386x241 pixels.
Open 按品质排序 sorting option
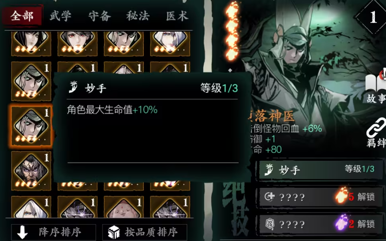click(145, 232)
